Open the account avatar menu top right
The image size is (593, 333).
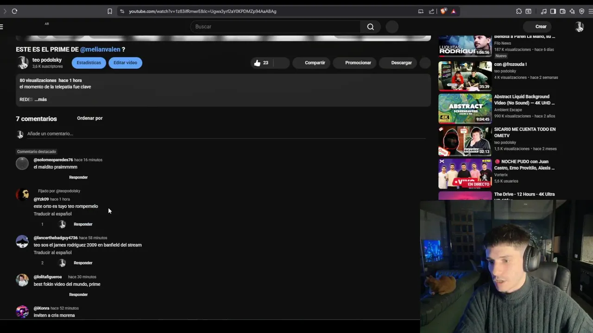coord(579,27)
